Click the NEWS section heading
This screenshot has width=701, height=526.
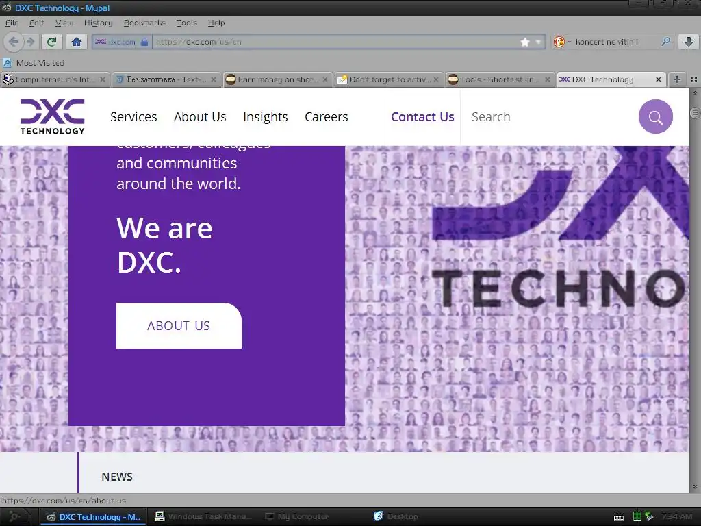click(x=117, y=477)
